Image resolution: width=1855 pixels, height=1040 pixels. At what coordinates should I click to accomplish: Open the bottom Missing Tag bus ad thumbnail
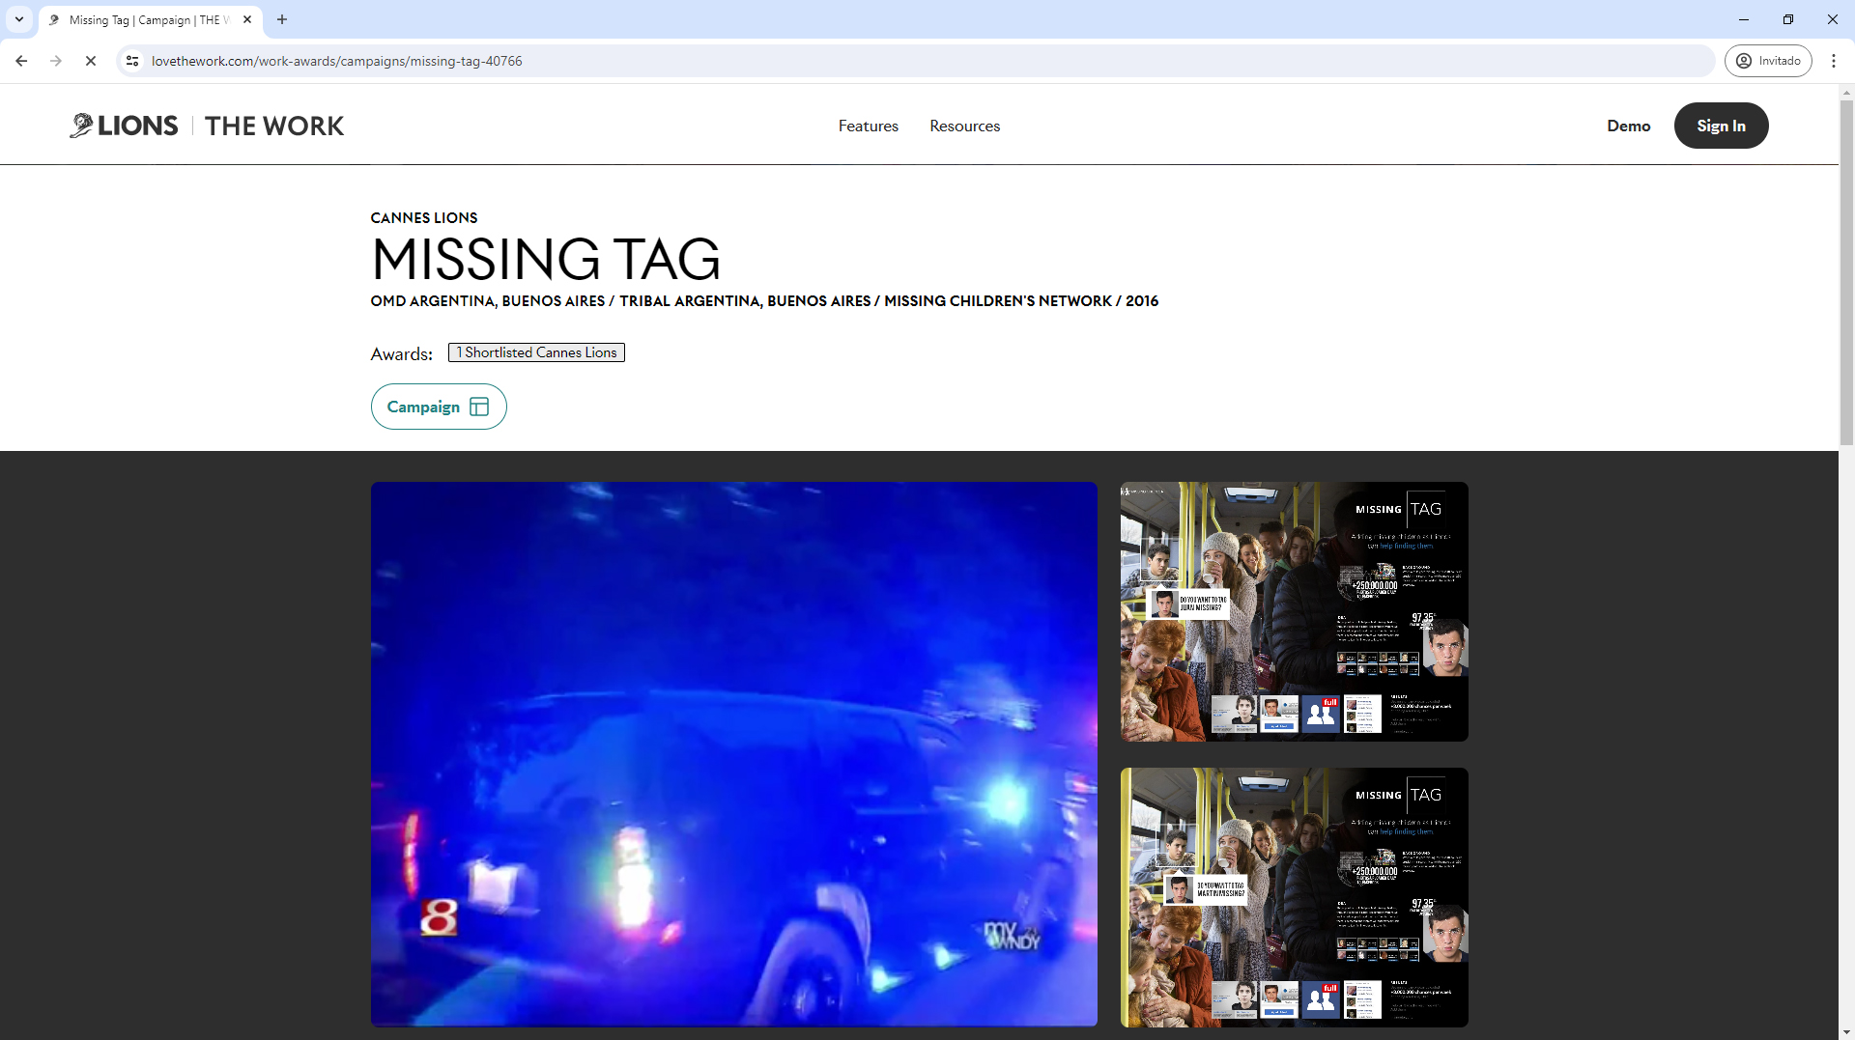click(x=1293, y=897)
